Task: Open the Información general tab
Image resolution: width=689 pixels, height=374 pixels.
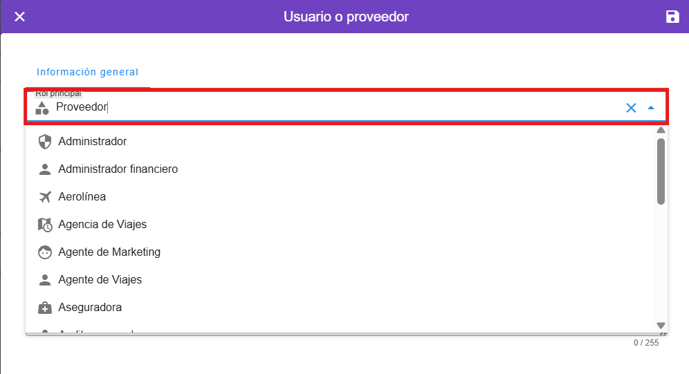Action: pyautogui.click(x=88, y=72)
